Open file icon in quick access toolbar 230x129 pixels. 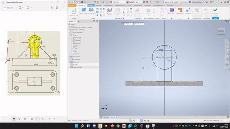(x=78, y=2)
